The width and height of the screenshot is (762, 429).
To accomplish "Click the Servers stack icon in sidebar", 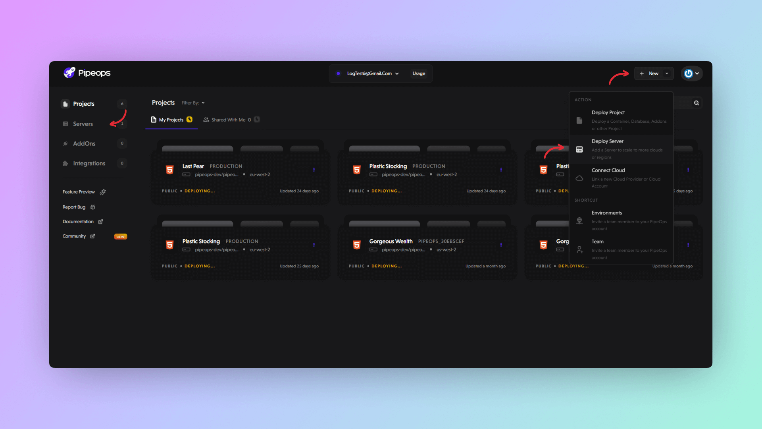I will [x=65, y=124].
